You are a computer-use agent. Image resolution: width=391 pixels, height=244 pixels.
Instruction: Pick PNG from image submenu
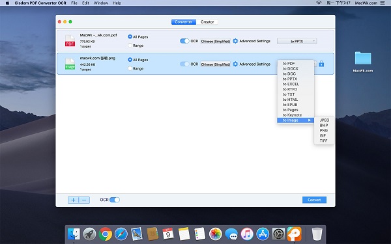(x=324, y=131)
